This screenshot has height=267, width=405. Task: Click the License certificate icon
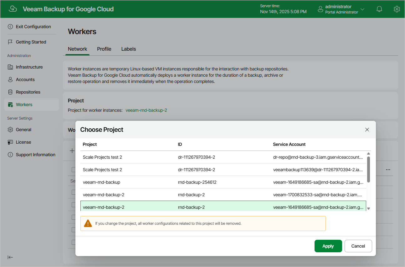pos(10,142)
